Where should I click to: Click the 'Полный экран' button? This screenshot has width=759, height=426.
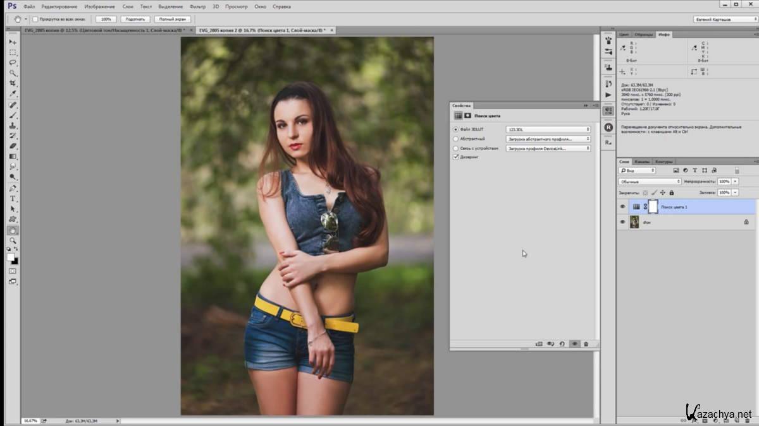[173, 19]
